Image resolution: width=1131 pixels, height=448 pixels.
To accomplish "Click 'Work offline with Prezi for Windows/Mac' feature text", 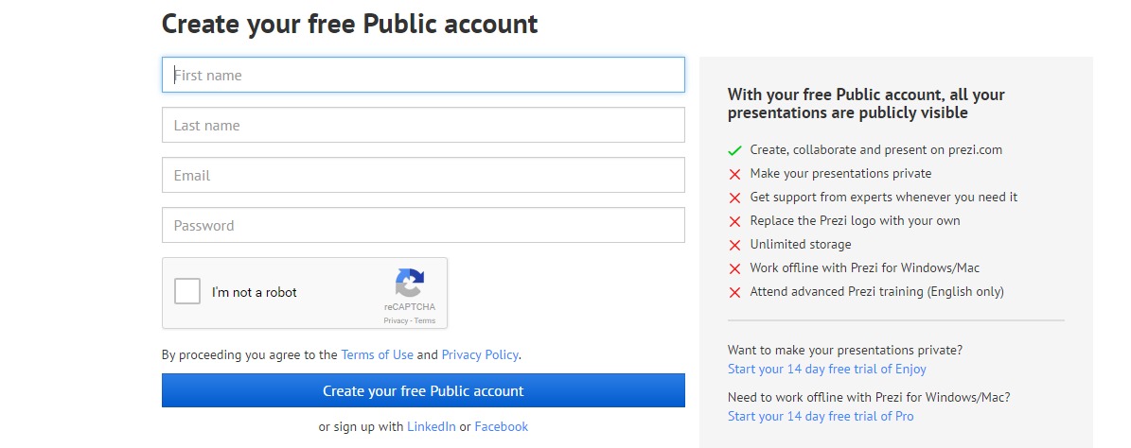I will tap(865, 267).
